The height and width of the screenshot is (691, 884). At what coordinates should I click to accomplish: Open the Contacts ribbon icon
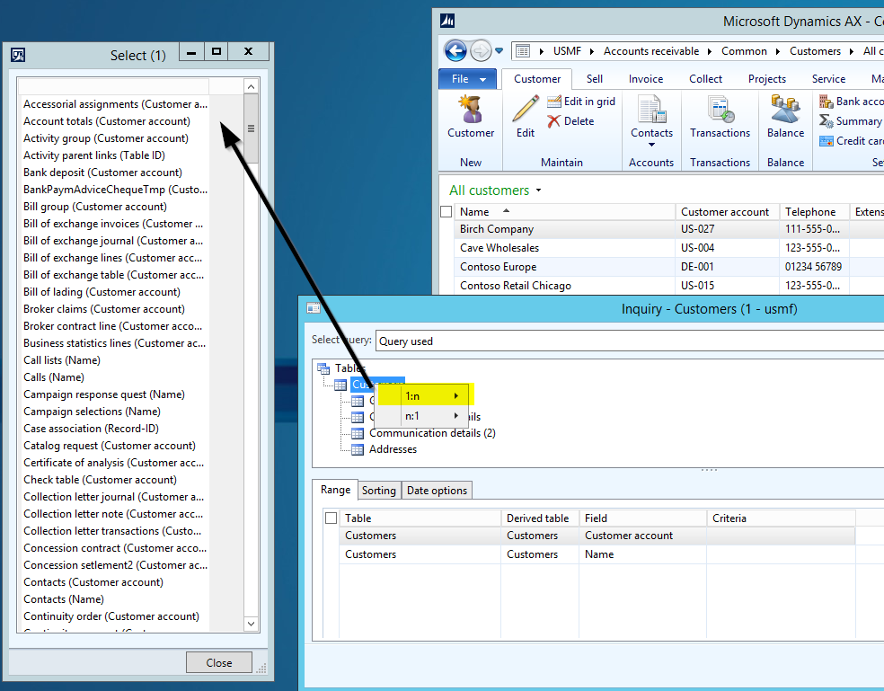[651, 111]
